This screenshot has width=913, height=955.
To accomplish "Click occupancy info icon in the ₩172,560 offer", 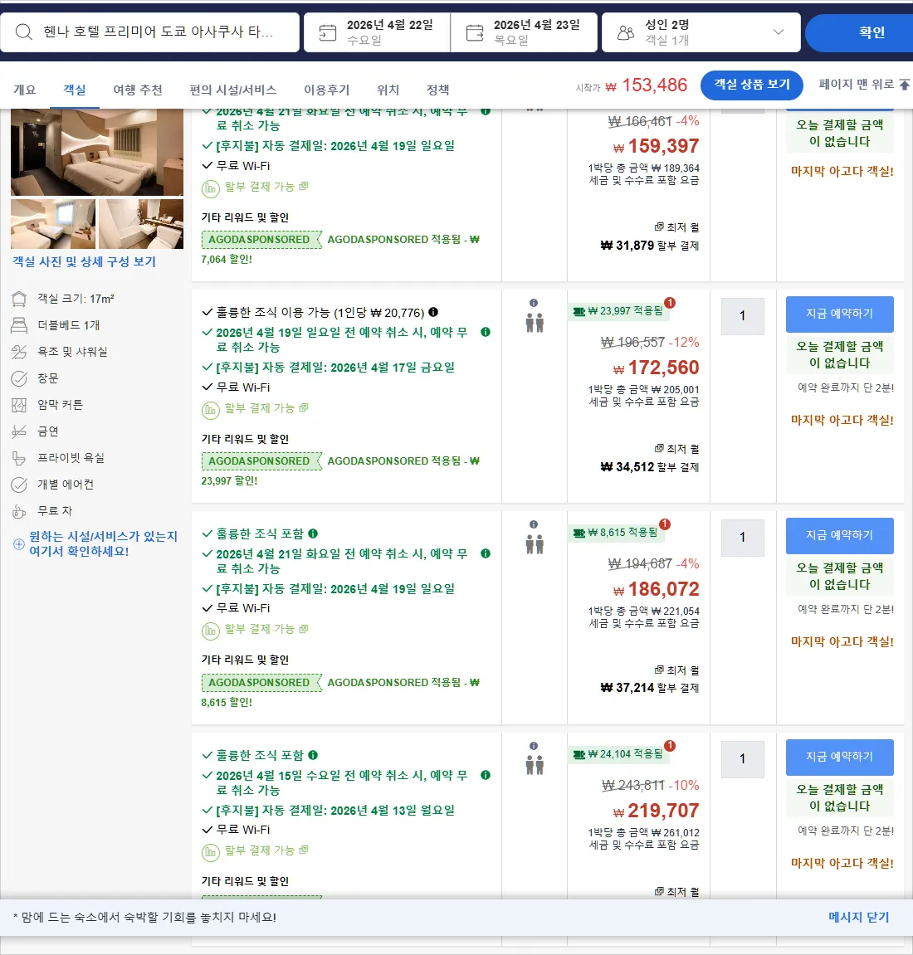I will 534,303.
